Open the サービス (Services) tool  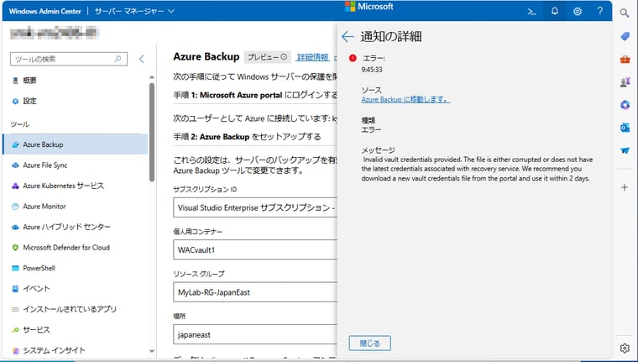pyautogui.click(x=76, y=330)
